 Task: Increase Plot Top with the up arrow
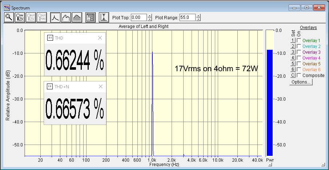coord(150,15)
